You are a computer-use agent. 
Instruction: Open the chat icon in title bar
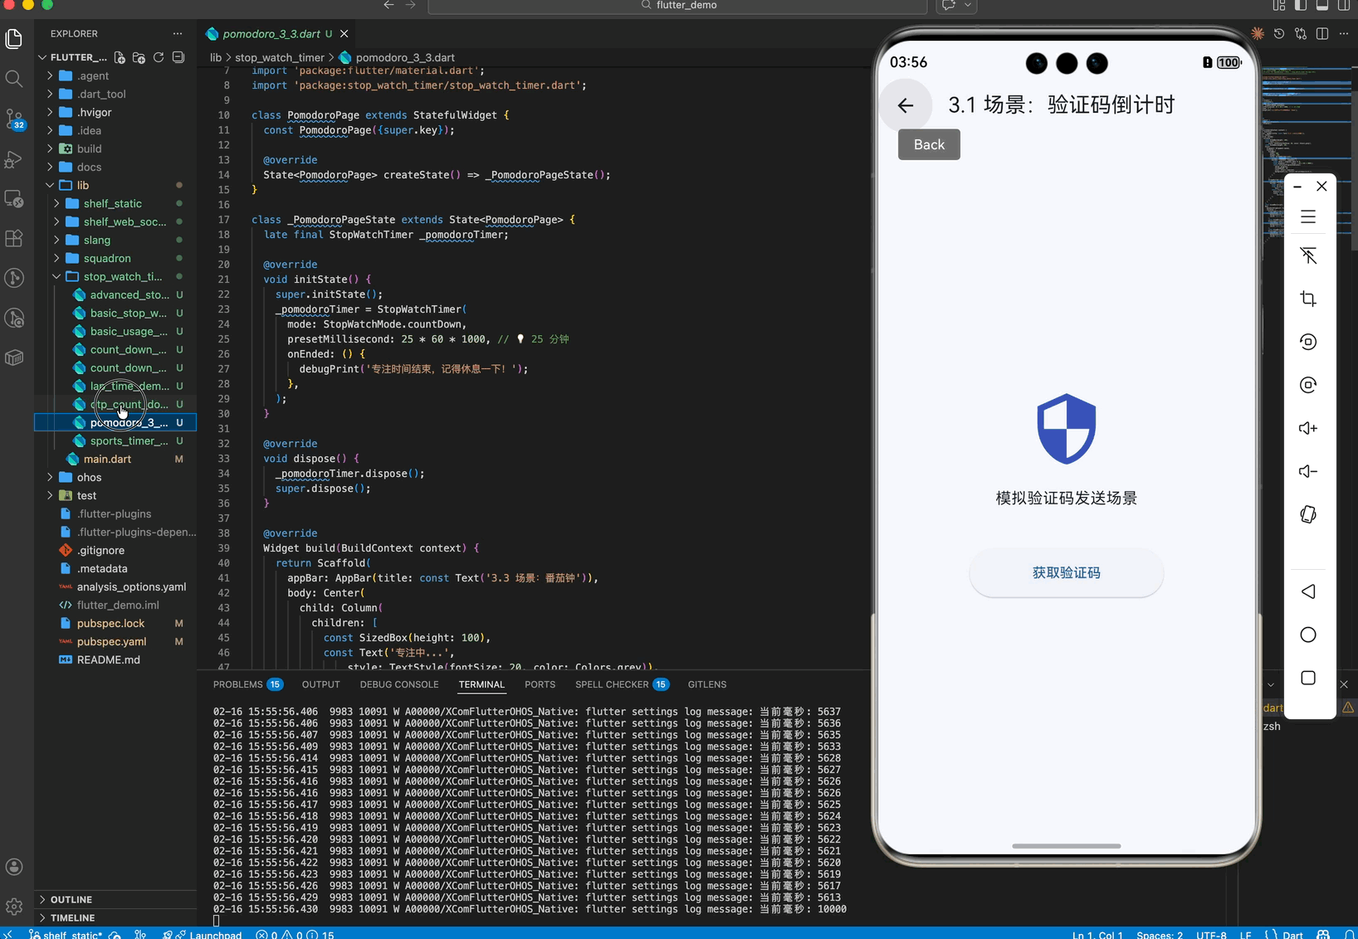[x=948, y=5]
